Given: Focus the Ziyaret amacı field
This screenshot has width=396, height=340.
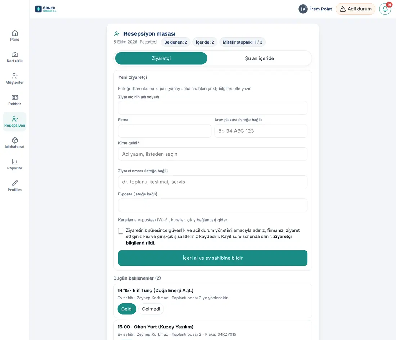Looking at the screenshot, I should pyautogui.click(x=213, y=182).
